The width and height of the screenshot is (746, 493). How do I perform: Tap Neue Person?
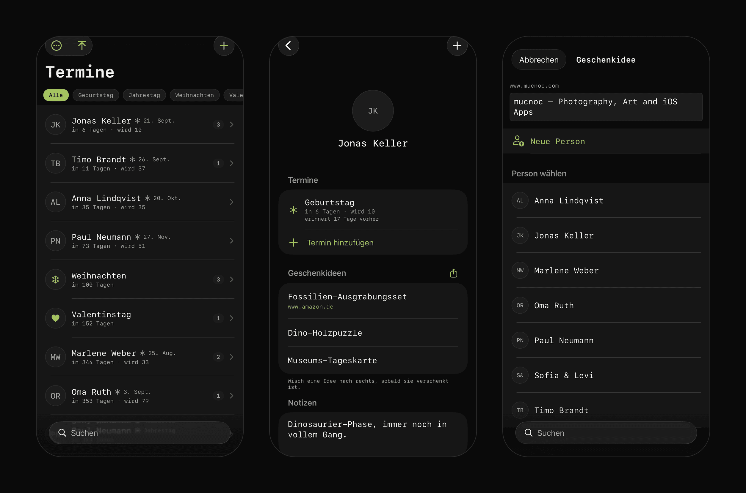pyautogui.click(x=558, y=141)
